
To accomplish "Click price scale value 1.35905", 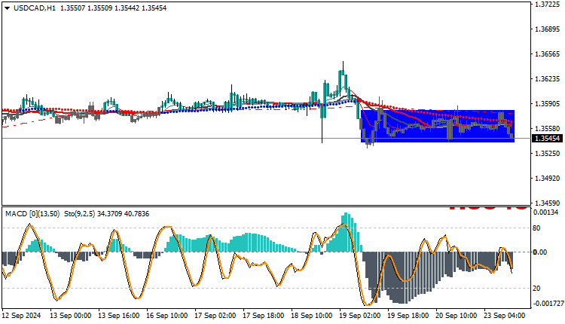I will 548,104.
